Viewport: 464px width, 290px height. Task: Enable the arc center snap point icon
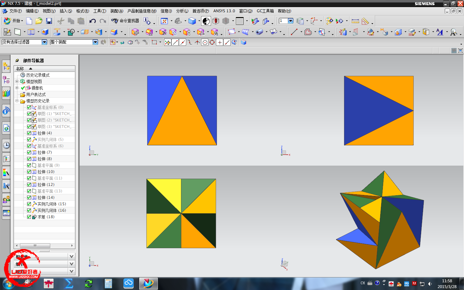[205, 42]
